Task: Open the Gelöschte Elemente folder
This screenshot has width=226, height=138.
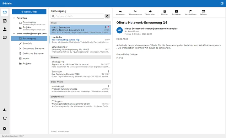Action: coord(29,53)
